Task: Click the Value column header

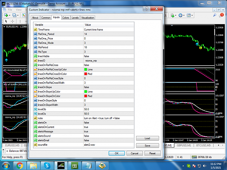Action: 109,25
